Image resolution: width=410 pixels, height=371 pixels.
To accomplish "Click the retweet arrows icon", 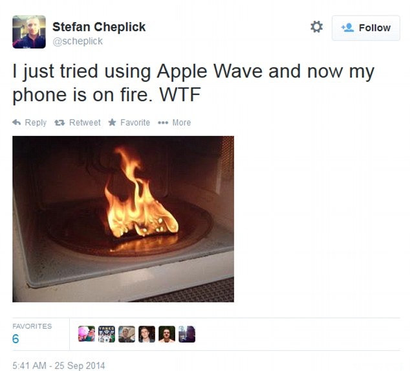I will (x=59, y=122).
